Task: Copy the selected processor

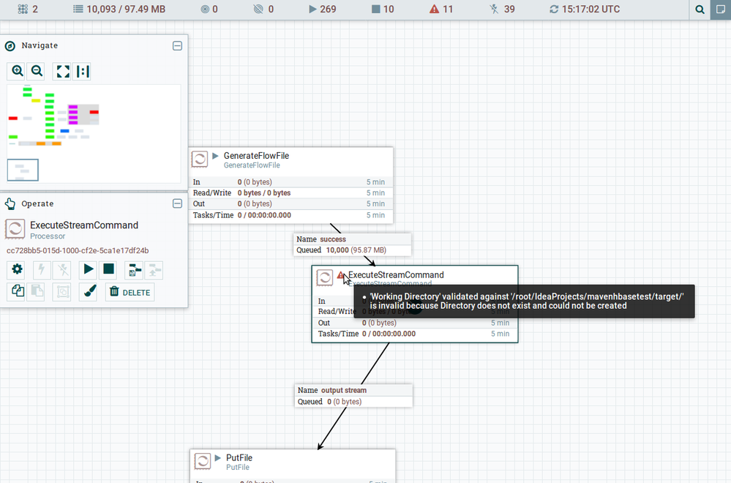Action: (17, 291)
